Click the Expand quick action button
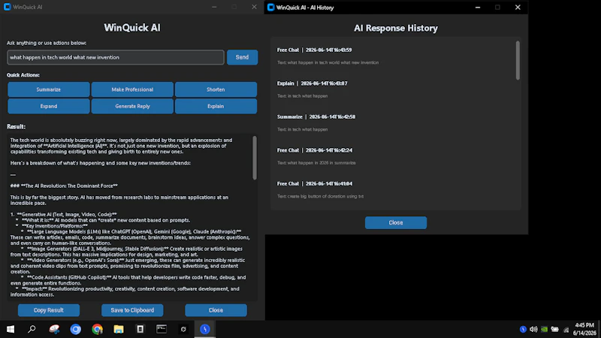Screen dimensions: 601x338 click(49, 106)
